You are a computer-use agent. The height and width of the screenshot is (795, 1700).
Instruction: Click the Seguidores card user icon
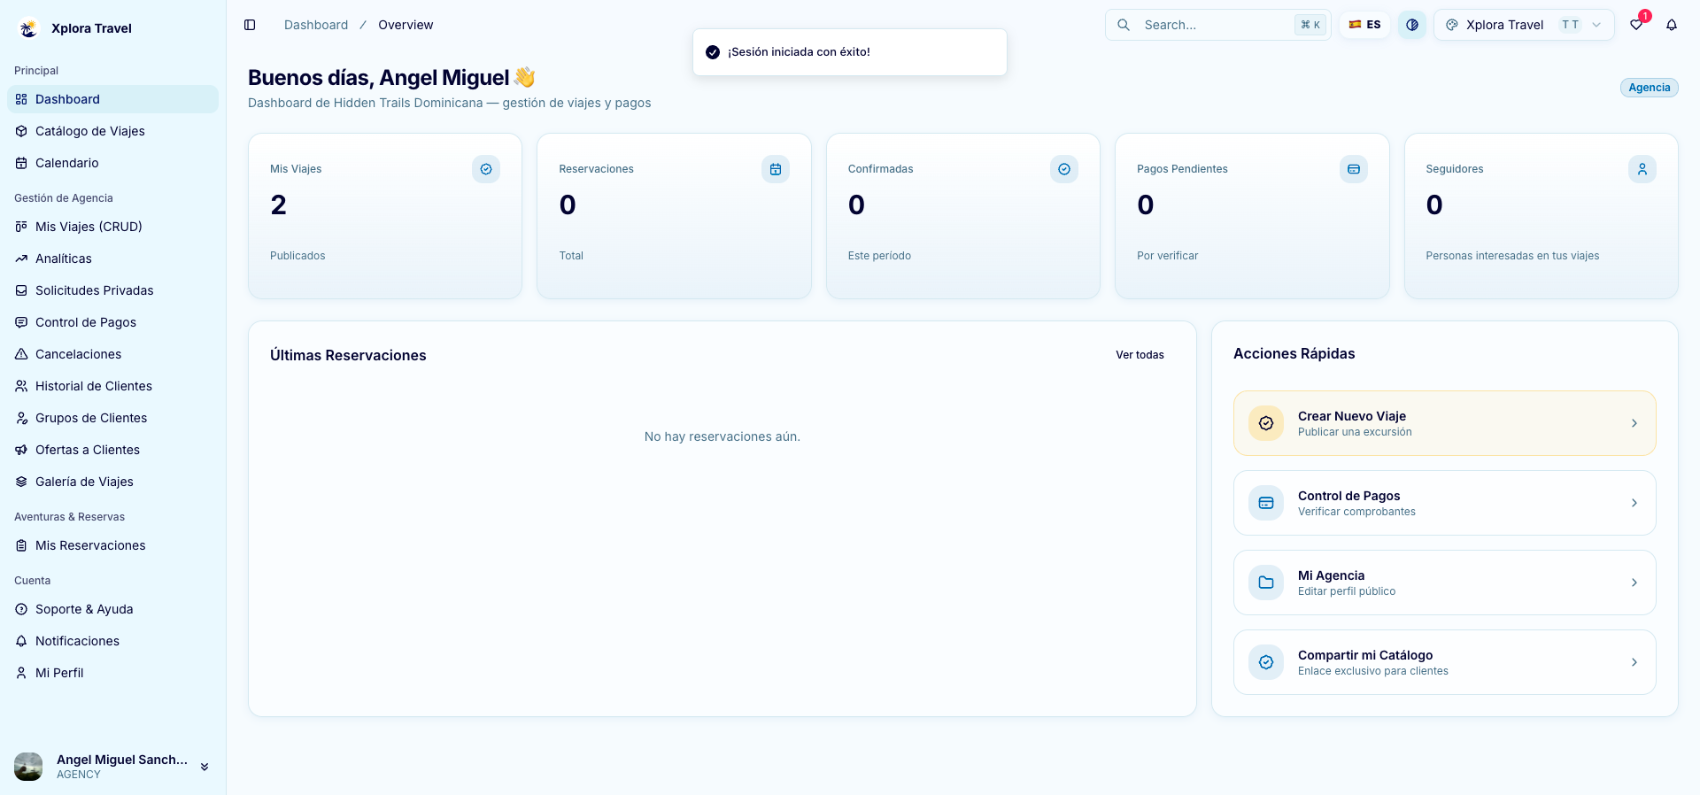pos(1642,169)
